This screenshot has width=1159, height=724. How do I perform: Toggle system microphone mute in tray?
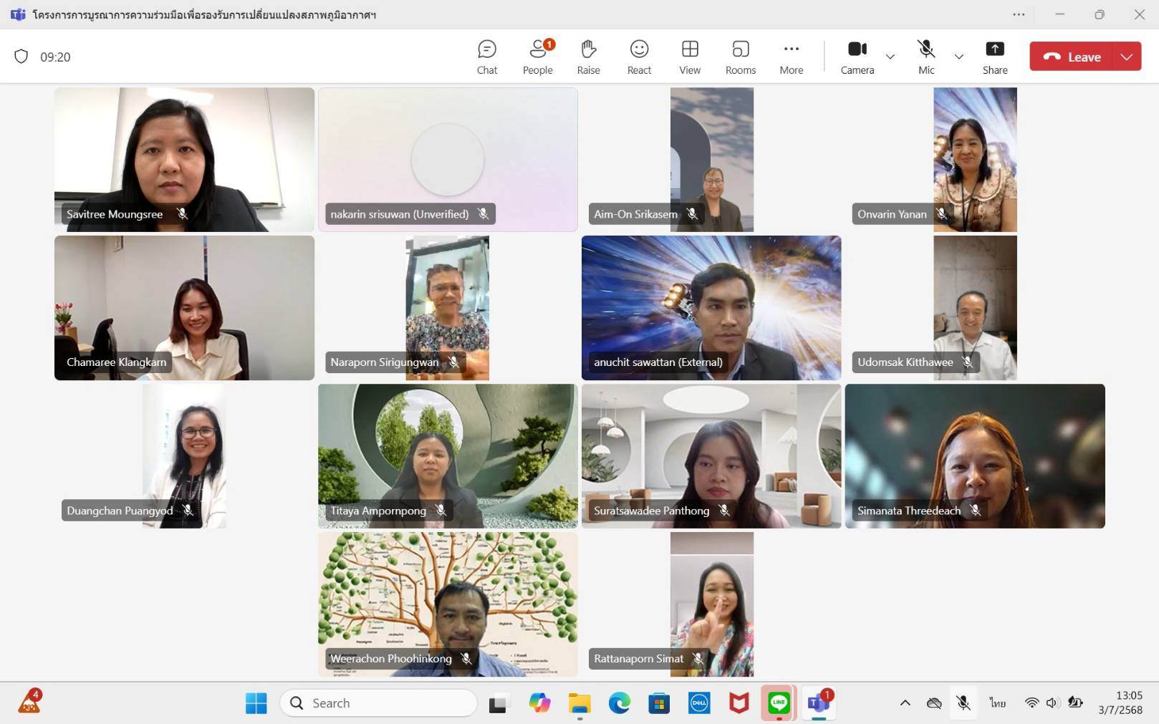963,703
